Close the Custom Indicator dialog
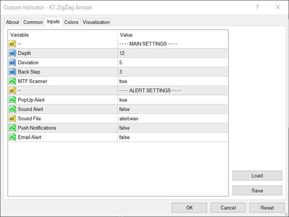Image resolution: width=289 pixels, height=217 pixels. 278,7
